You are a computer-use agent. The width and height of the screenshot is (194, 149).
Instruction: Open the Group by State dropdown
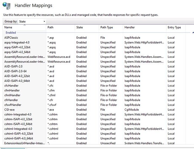click(32, 22)
